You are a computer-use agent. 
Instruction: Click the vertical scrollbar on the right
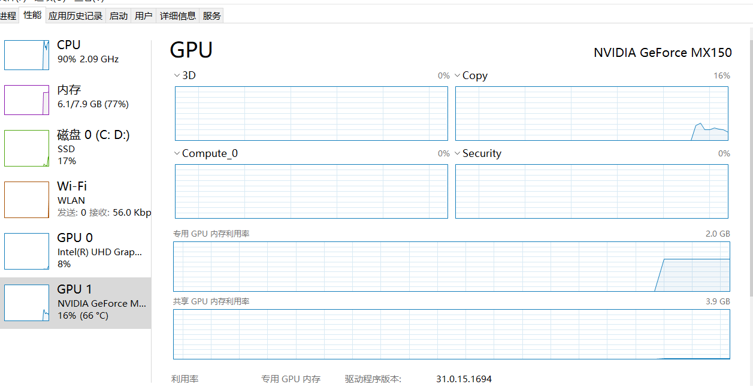(749, 180)
